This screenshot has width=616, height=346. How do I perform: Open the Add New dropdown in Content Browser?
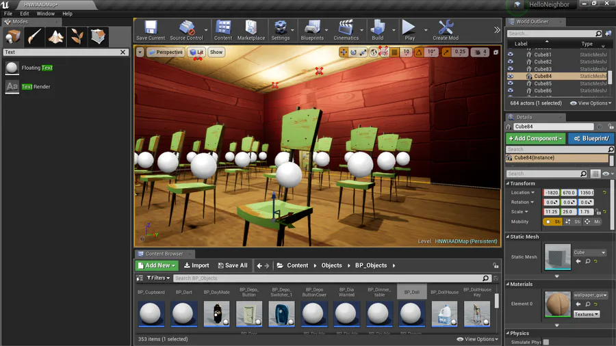point(157,265)
